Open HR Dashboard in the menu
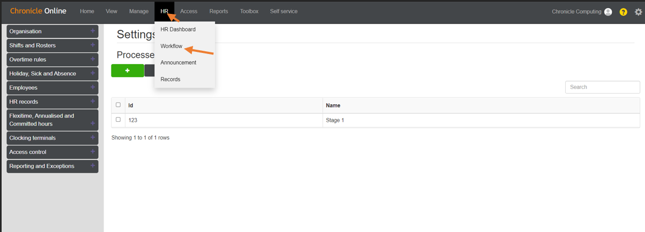 (x=178, y=29)
